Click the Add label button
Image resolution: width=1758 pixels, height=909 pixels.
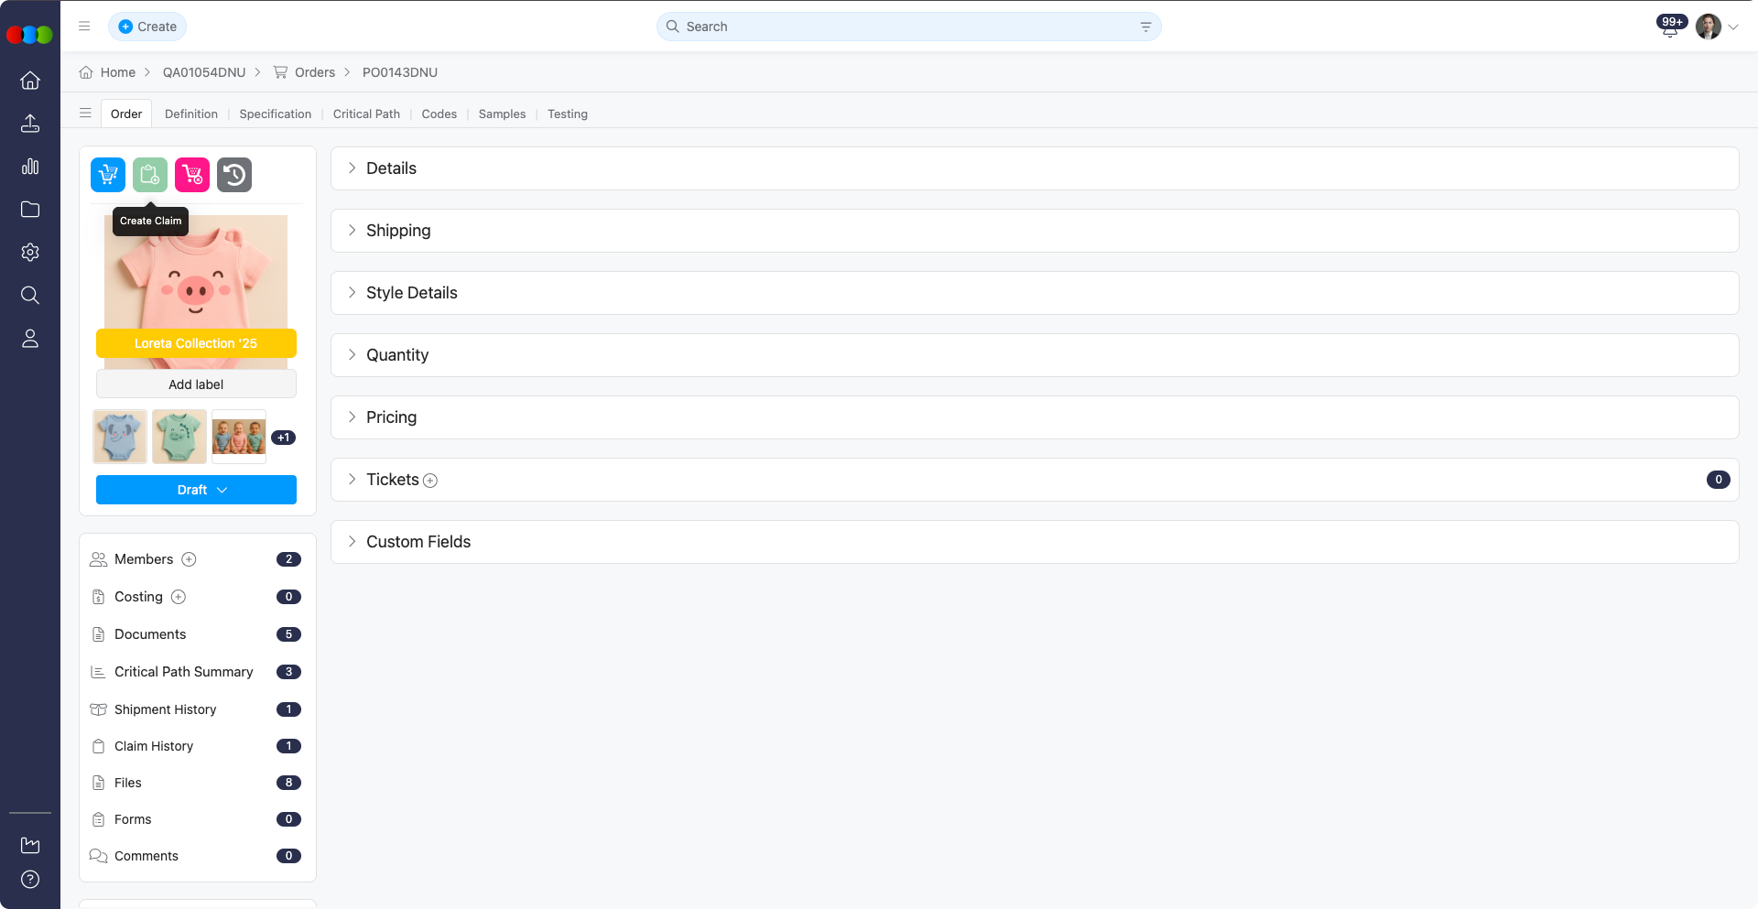[196, 384]
